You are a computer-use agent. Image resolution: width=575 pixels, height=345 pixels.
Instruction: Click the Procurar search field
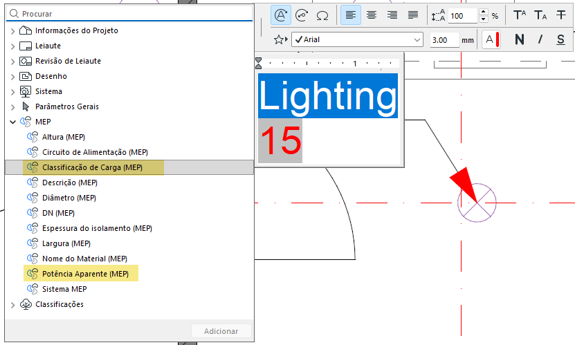tap(129, 14)
